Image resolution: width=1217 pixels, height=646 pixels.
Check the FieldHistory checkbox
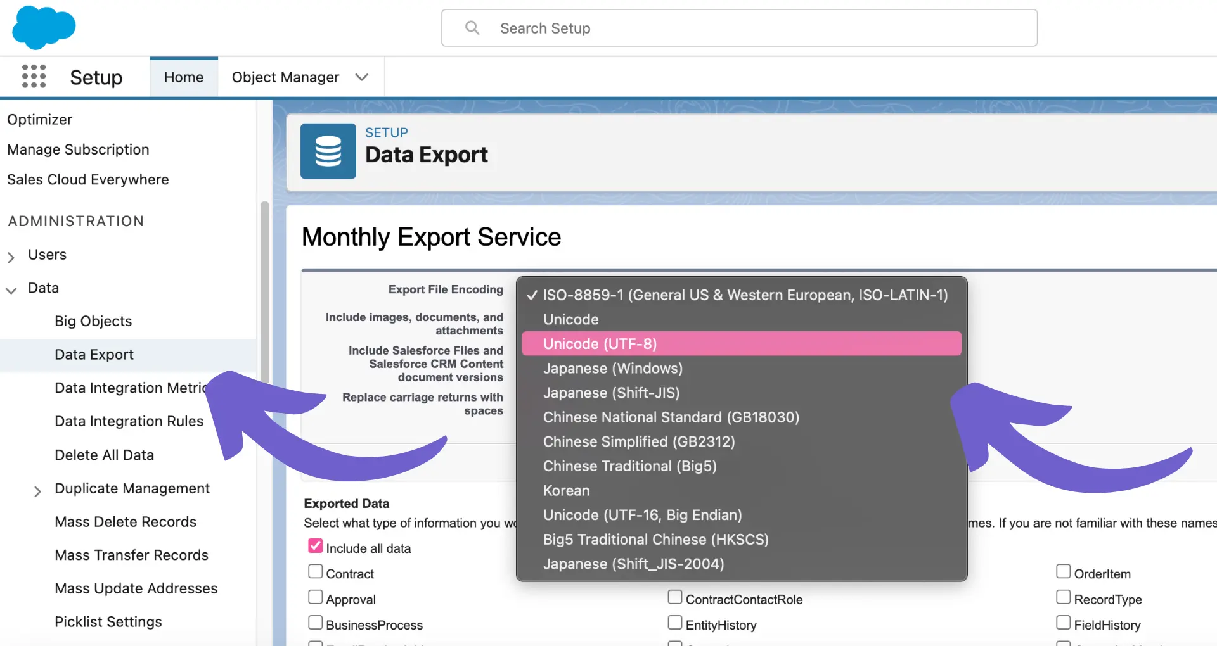[x=1064, y=622]
